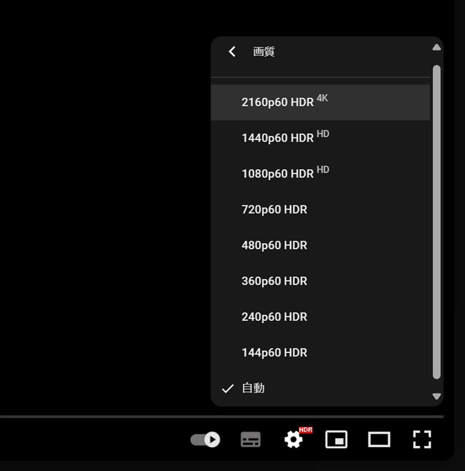
Task: Click the video progress bar
Action: [x=222, y=417]
